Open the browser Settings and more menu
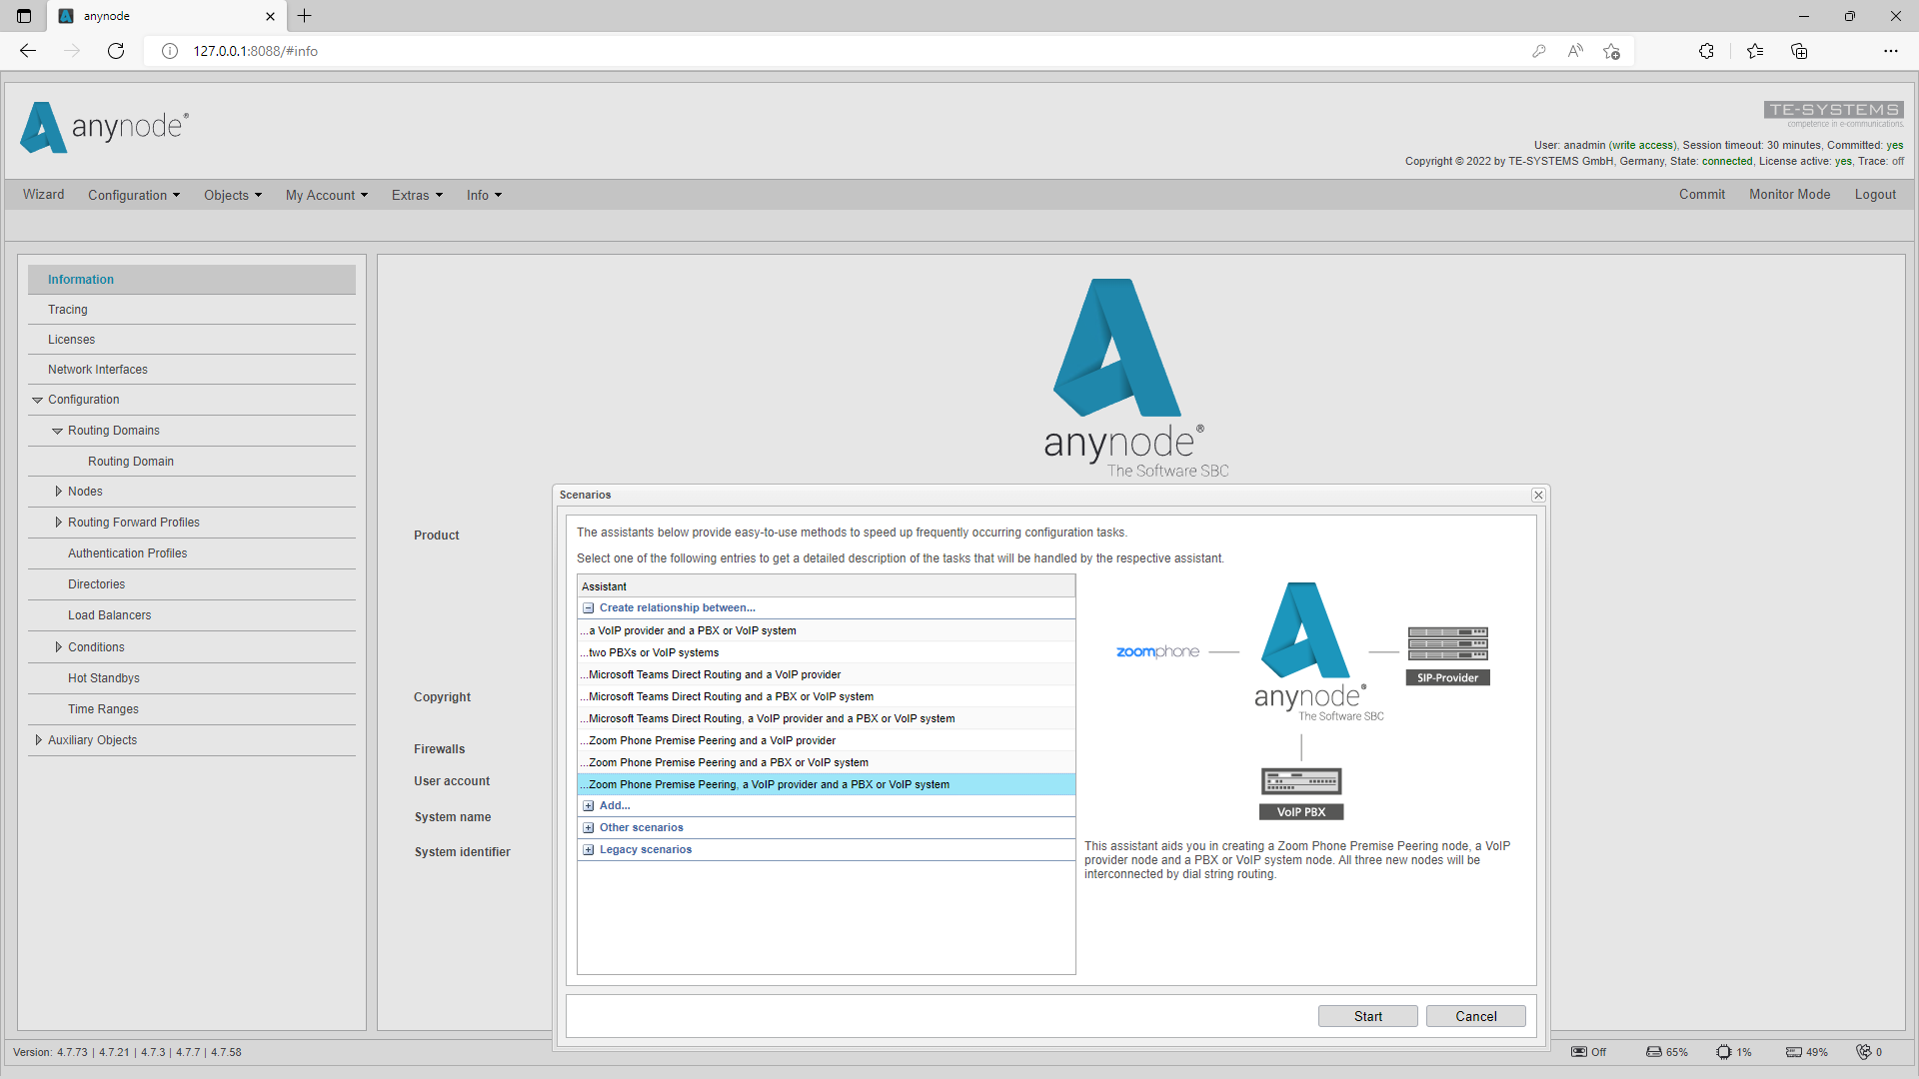This screenshot has height=1079, width=1919. (1891, 51)
